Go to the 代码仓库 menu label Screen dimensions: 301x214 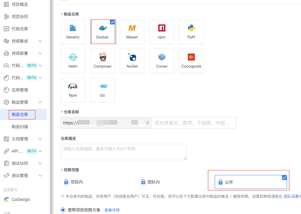click(x=20, y=29)
